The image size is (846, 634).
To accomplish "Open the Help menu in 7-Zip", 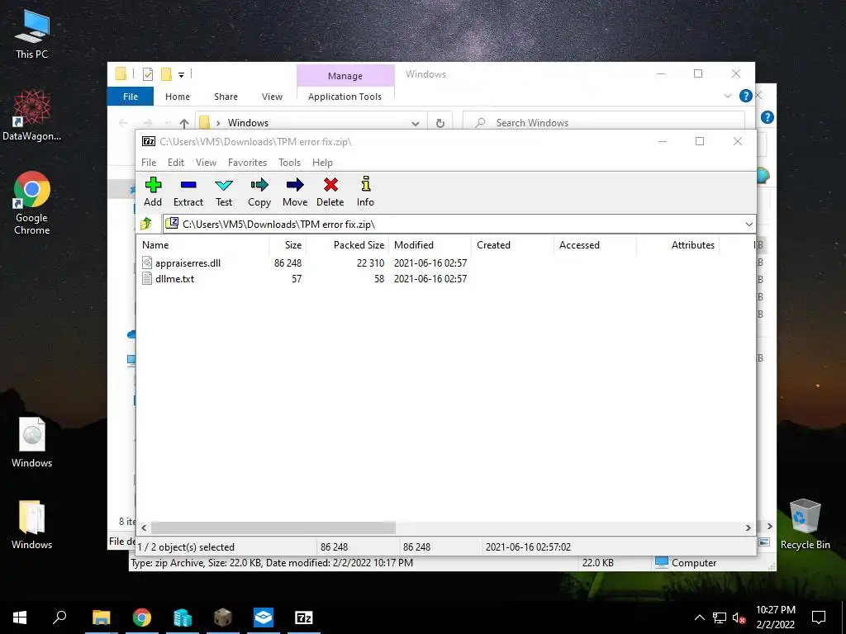I will coord(322,163).
